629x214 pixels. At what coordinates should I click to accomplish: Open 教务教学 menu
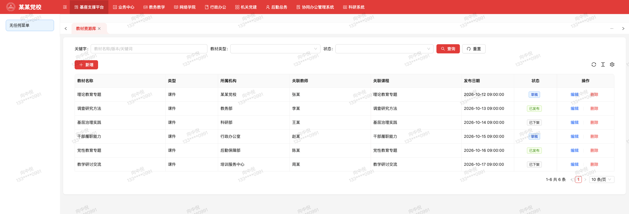pyautogui.click(x=154, y=7)
